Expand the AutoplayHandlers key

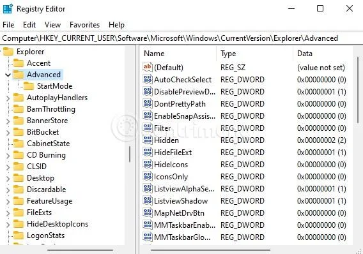click(8, 98)
